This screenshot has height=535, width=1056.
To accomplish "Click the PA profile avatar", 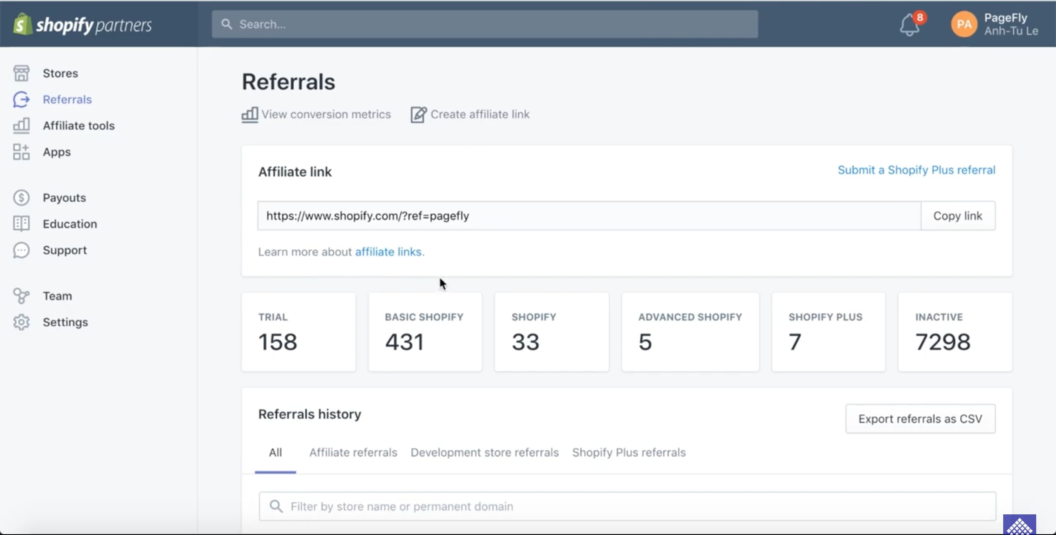I will click(x=964, y=24).
